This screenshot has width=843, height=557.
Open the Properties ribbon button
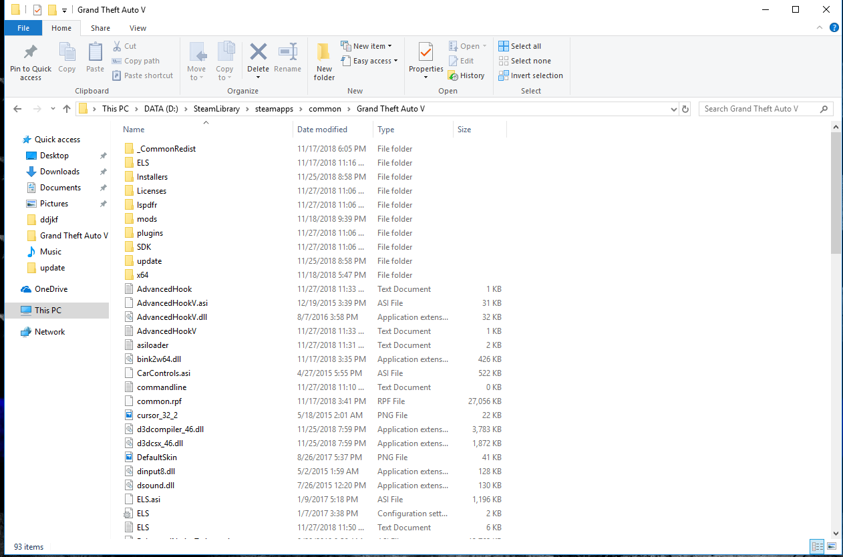[426, 57]
